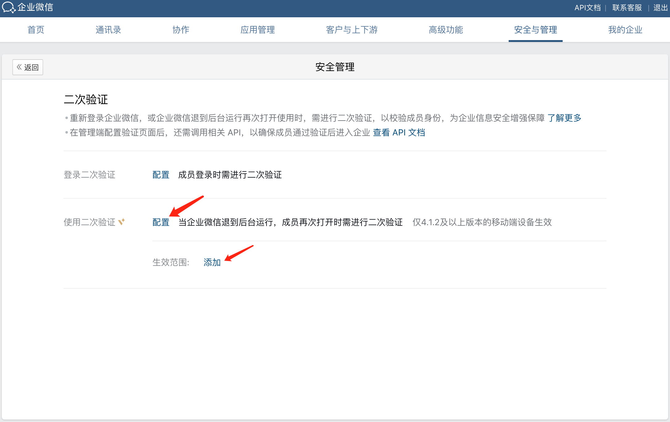
Task: Click 配置 for 使用二次验证
Action: [x=161, y=222]
